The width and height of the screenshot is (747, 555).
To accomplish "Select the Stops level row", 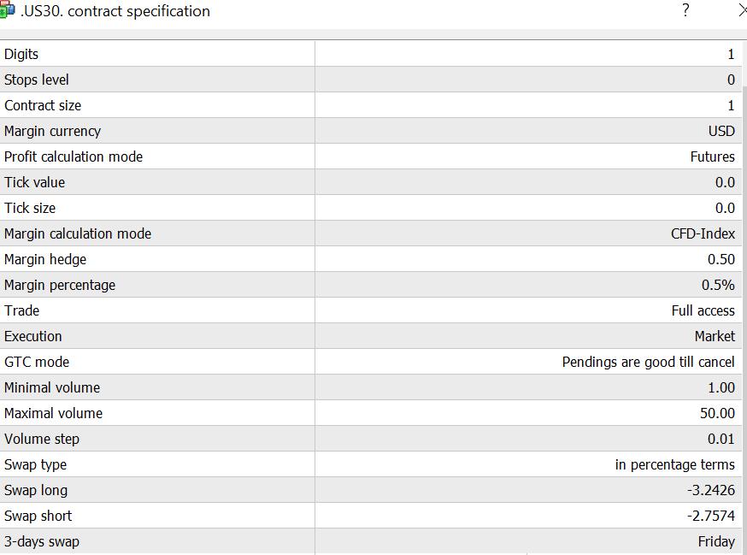I will pos(371,80).
